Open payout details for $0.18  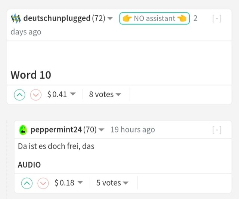click(69, 183)
